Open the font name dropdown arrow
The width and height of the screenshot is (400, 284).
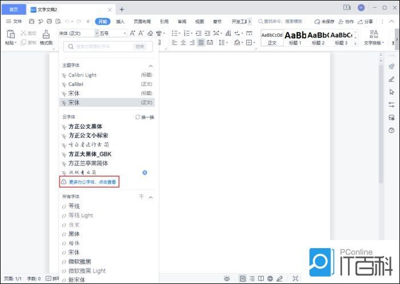[97, 34]
